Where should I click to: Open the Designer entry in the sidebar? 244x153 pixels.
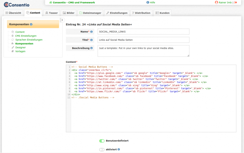[x=20, y=48]
